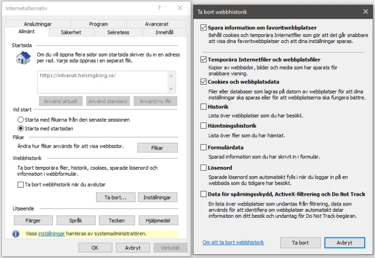Screen dimensions: 375x258
Task: Open the Flikar settings button
Action: (x=157, y=148)
